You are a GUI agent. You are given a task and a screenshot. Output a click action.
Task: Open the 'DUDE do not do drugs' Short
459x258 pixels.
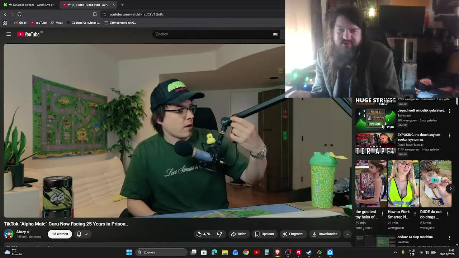[x=436, y=184]
